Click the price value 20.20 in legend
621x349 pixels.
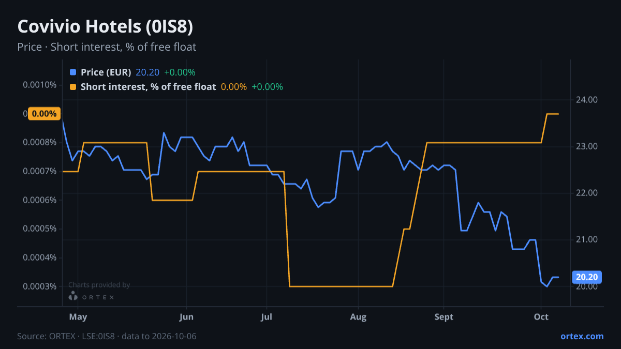click(x=147, y=72)
